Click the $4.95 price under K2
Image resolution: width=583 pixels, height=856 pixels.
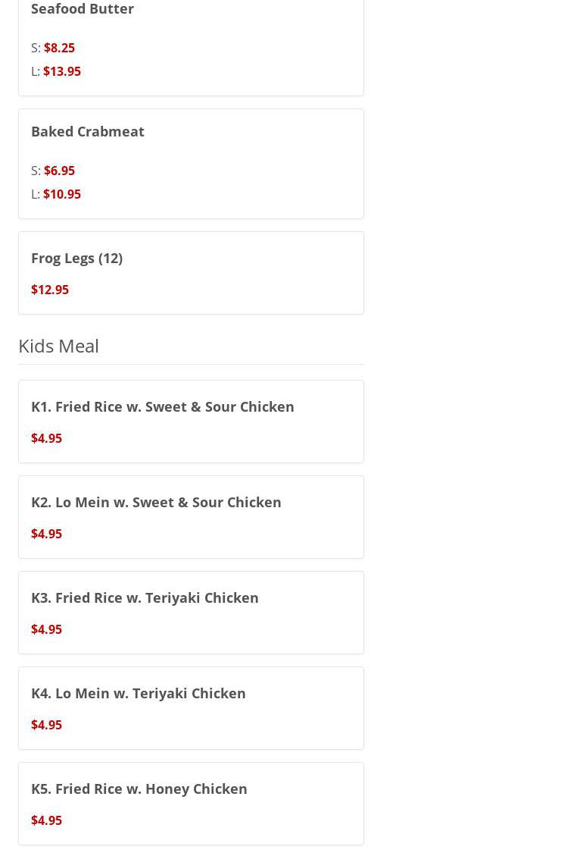point(46,534)
